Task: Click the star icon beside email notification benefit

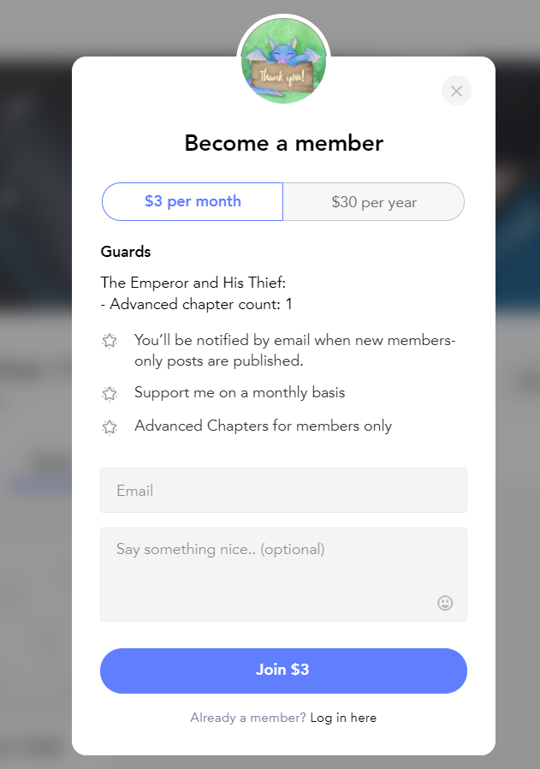Action: click(110, 340)
